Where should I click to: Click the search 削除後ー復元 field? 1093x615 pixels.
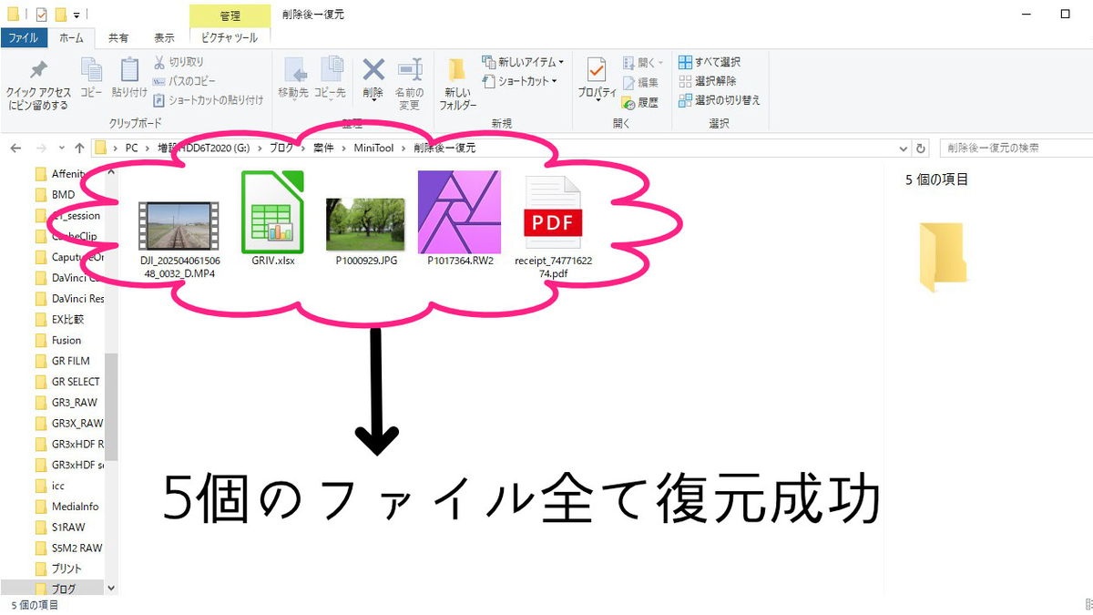point(1015,148)
